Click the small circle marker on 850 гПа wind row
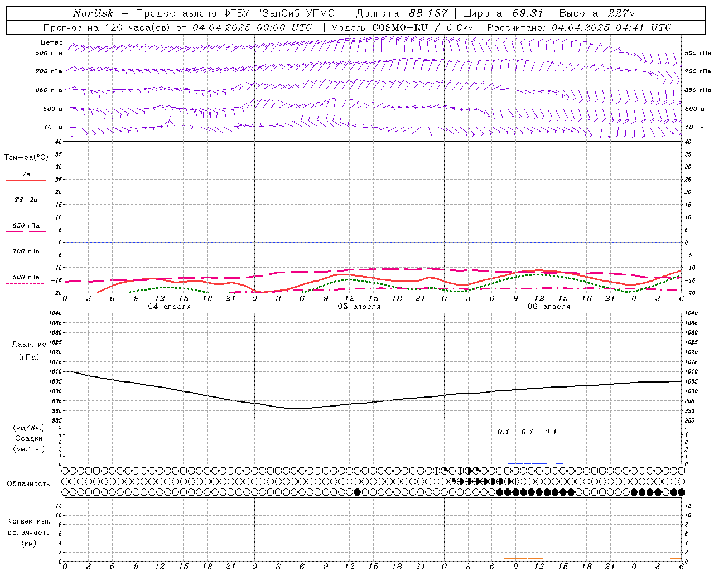This screenshot has height=571, width=714. click(508, 89)
